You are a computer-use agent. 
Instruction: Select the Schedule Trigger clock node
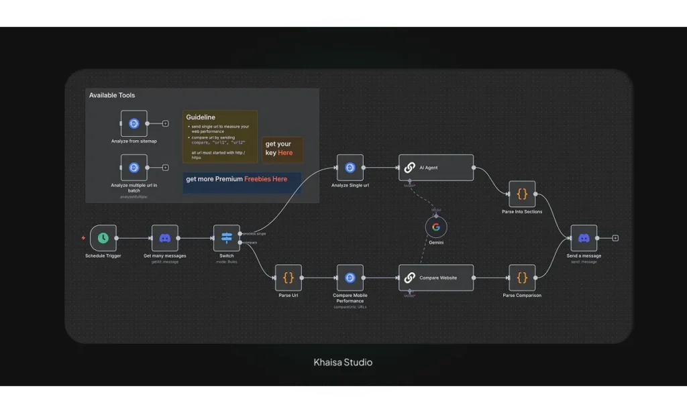point(103,238)
